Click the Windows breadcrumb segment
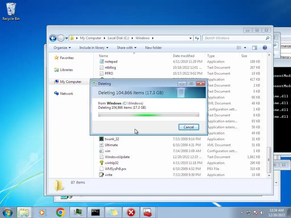 pos(142,38)
